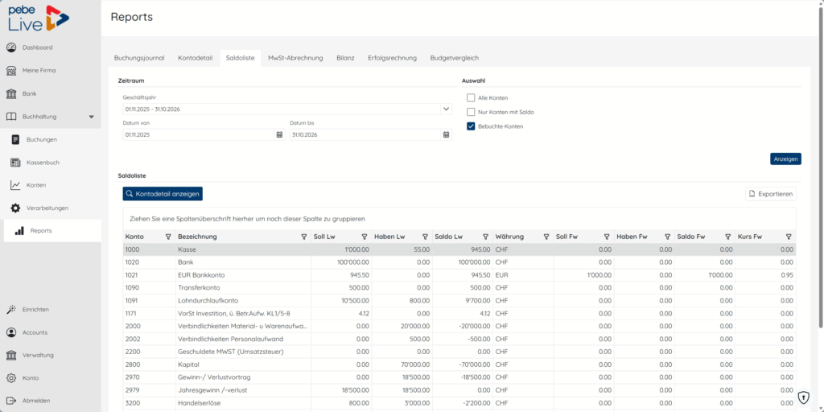Click the Konten chart icon
This screenshot has height=412, width=824.
[x=16, y=185]
